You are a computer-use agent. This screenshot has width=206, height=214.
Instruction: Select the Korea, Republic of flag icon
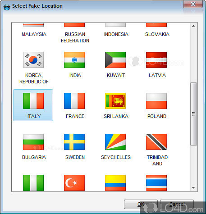coord(33,60)
